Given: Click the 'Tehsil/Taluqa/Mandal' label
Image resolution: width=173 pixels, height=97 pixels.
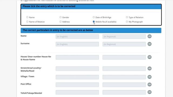Looking at the screenshot, I should pos(31,93).
